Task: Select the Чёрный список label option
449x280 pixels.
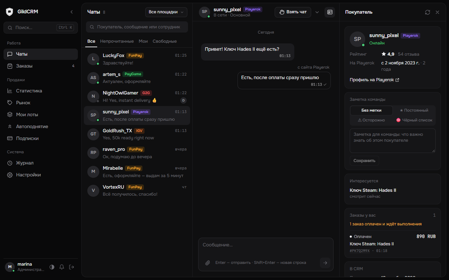Action: (x=414, y=120)
